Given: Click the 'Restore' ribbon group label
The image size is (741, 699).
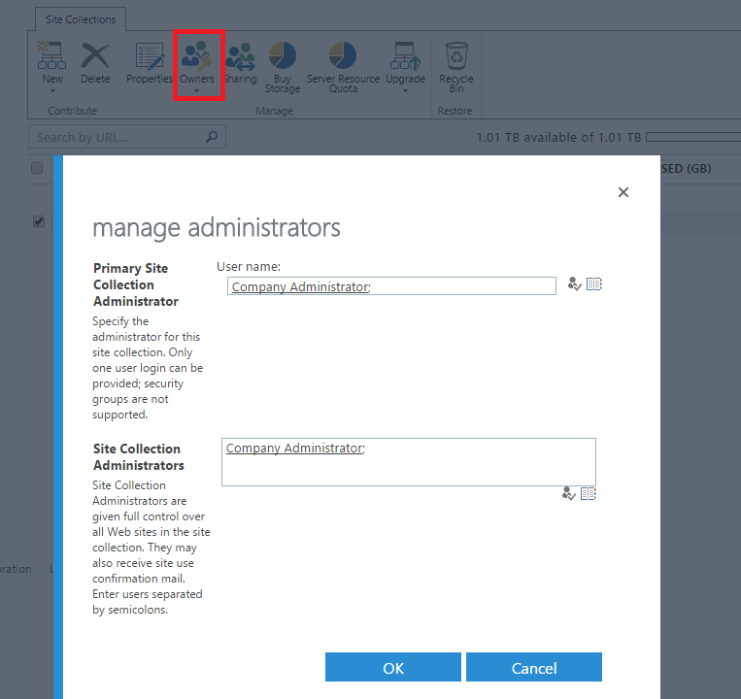Looking at the screenshot, I should click(x=455, y=111).
